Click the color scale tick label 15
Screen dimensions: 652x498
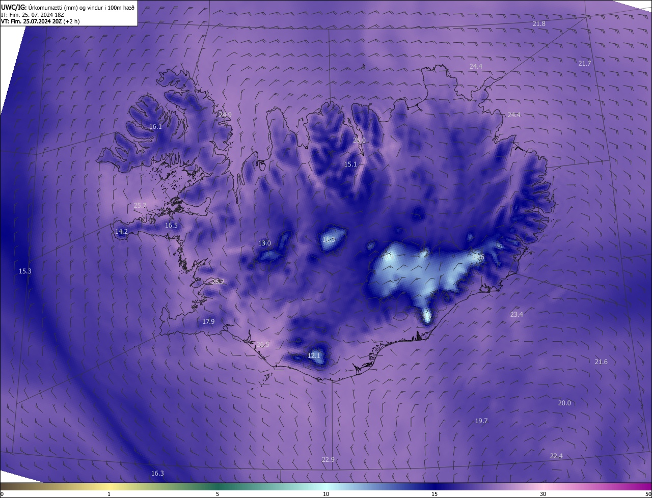434,494
